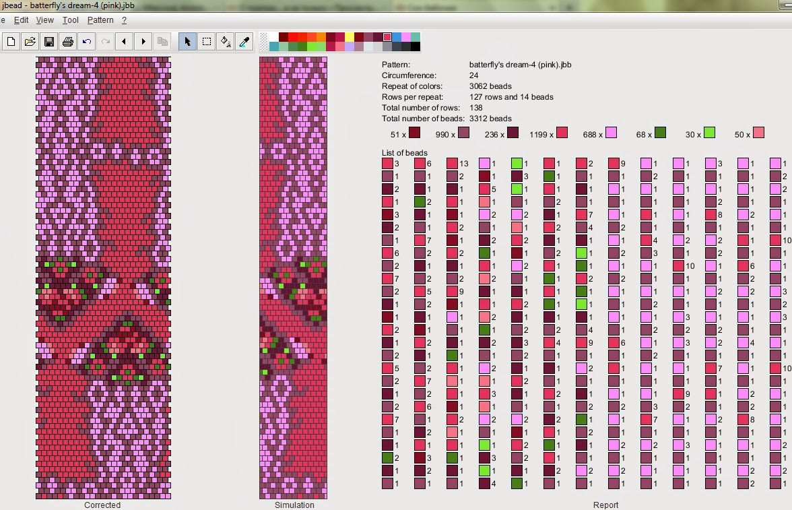
Task: Expand the Tool menu
Action: coord(71,20)
